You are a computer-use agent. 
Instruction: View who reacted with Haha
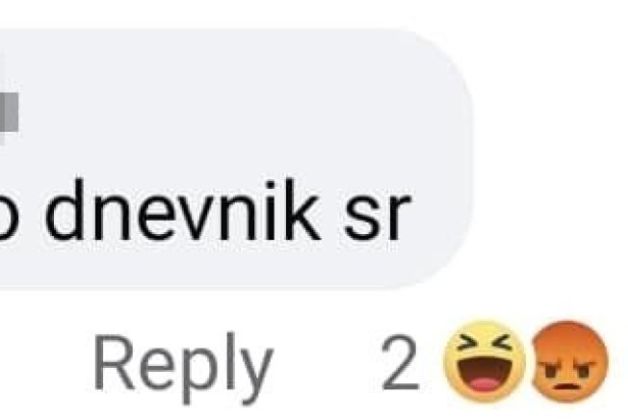pos(484,362)
